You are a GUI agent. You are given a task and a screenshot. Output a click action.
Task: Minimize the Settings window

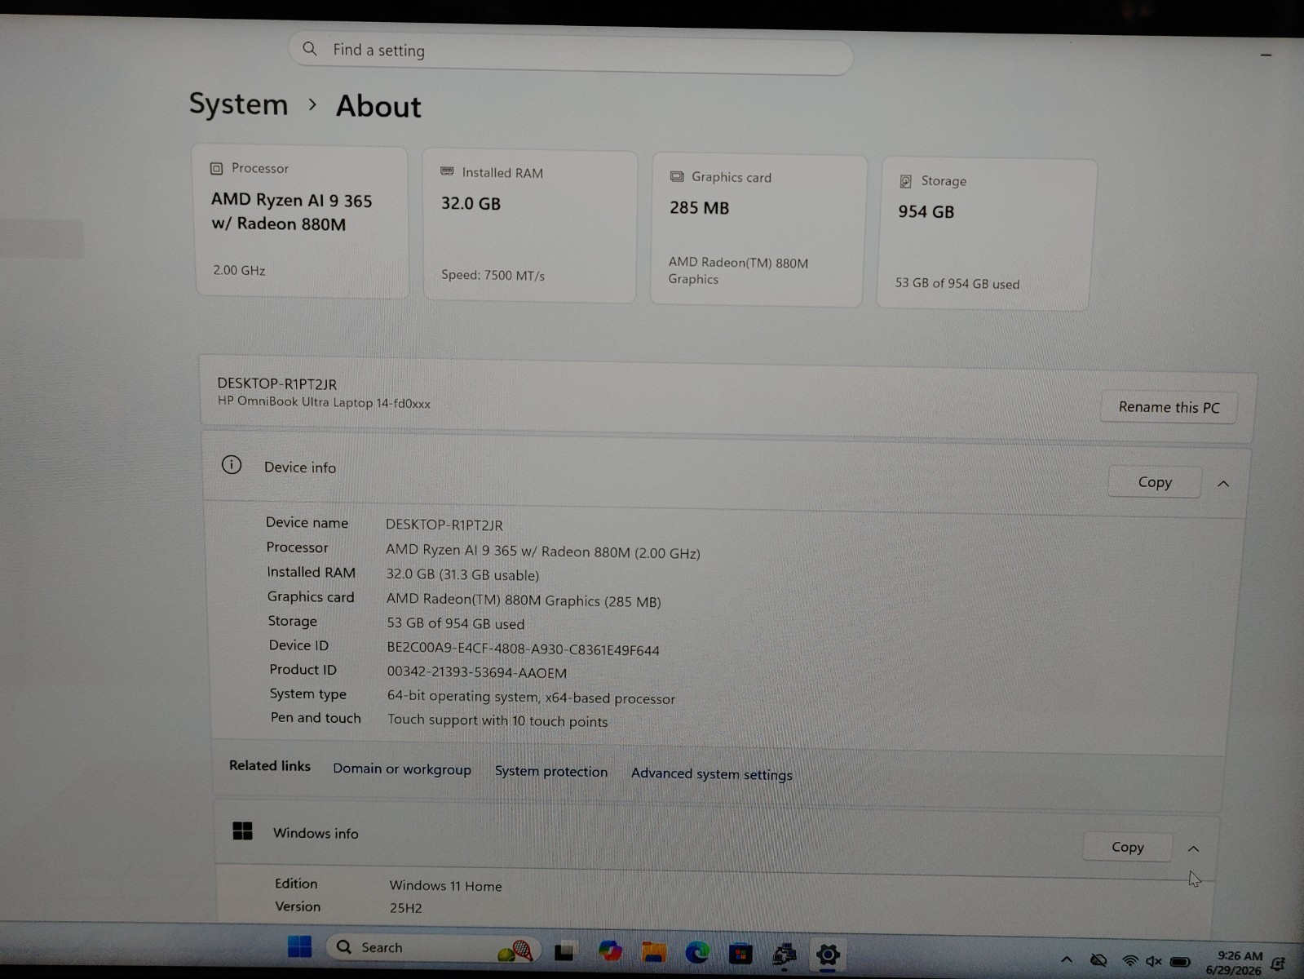click(1266, 55)
